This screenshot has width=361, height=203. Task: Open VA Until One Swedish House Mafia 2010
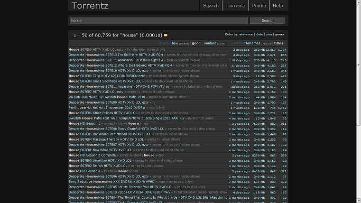(107, 97)
